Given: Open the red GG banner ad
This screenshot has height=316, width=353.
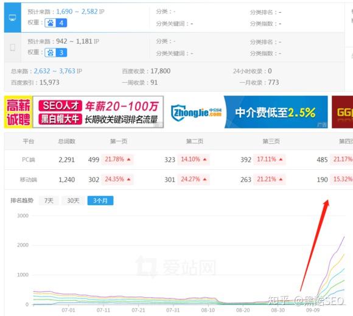Looking at the screenshot, I should 342,112.
